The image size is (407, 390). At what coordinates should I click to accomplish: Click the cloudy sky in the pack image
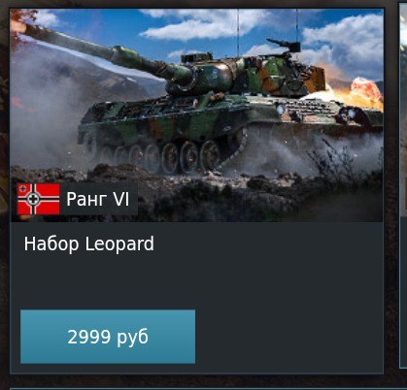coord(207,27)
